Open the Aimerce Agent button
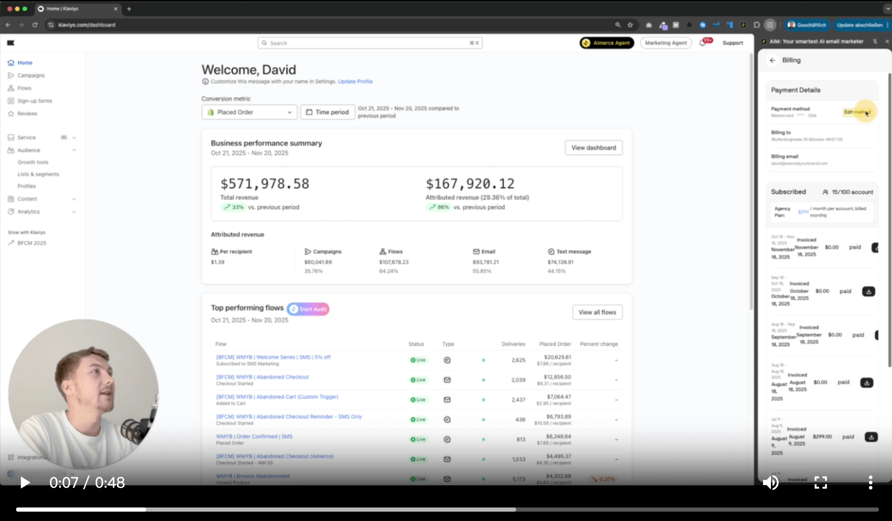 pyautogui.click(x=607, y=43)
